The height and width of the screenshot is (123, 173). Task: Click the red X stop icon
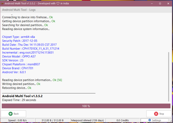pos(156,114)
